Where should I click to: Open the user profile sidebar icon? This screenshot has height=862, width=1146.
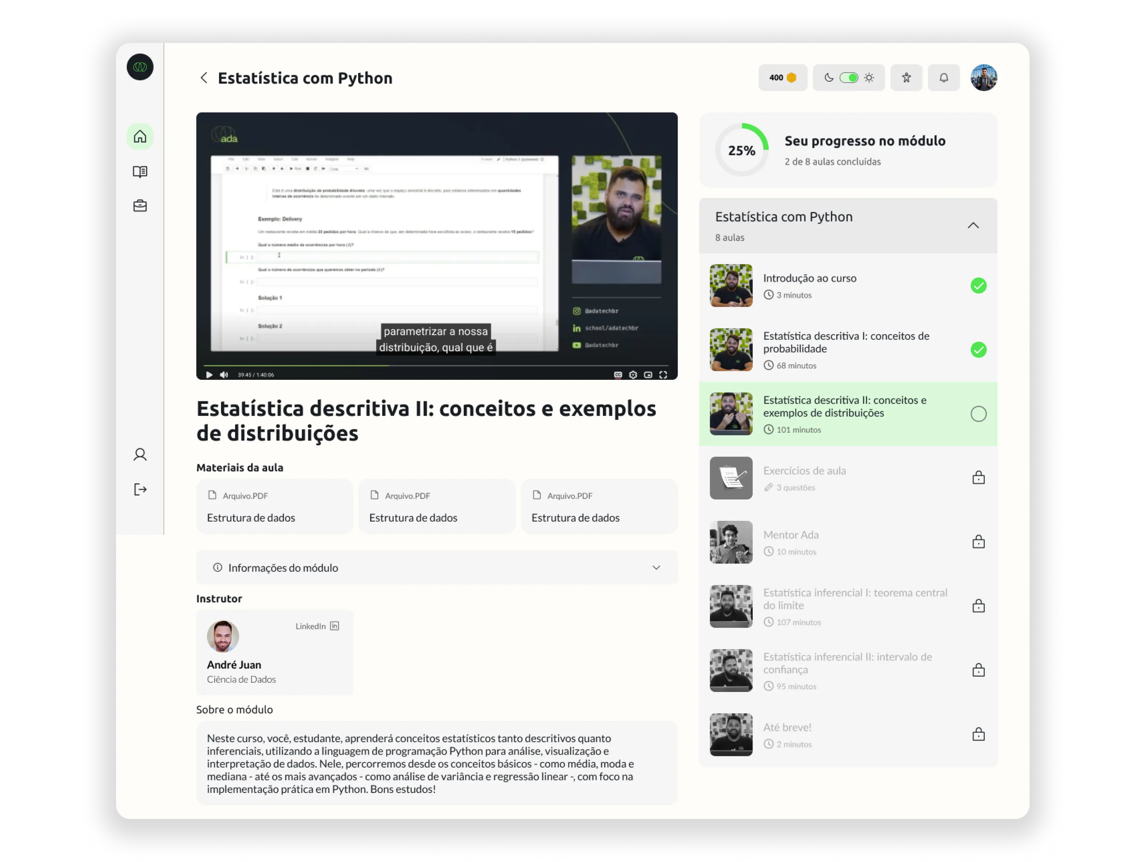tap(140, 455)
